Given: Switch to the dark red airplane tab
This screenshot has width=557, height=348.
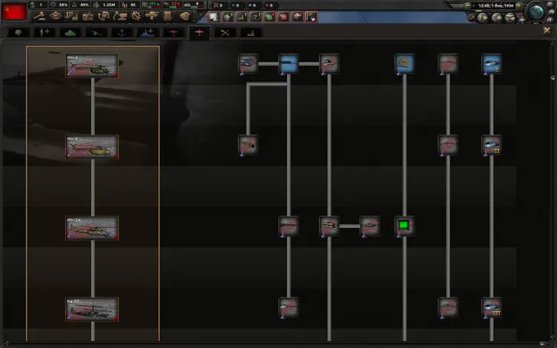Looking at the screenshot, I should [174, 33].
